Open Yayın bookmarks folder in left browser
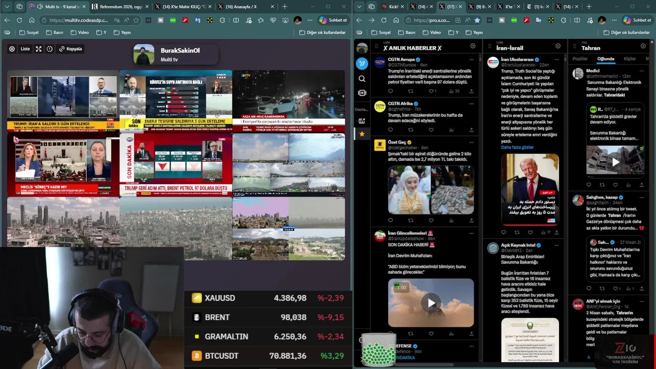The height and width of the screenshot is (369, 656). click(x=122, y=32)
